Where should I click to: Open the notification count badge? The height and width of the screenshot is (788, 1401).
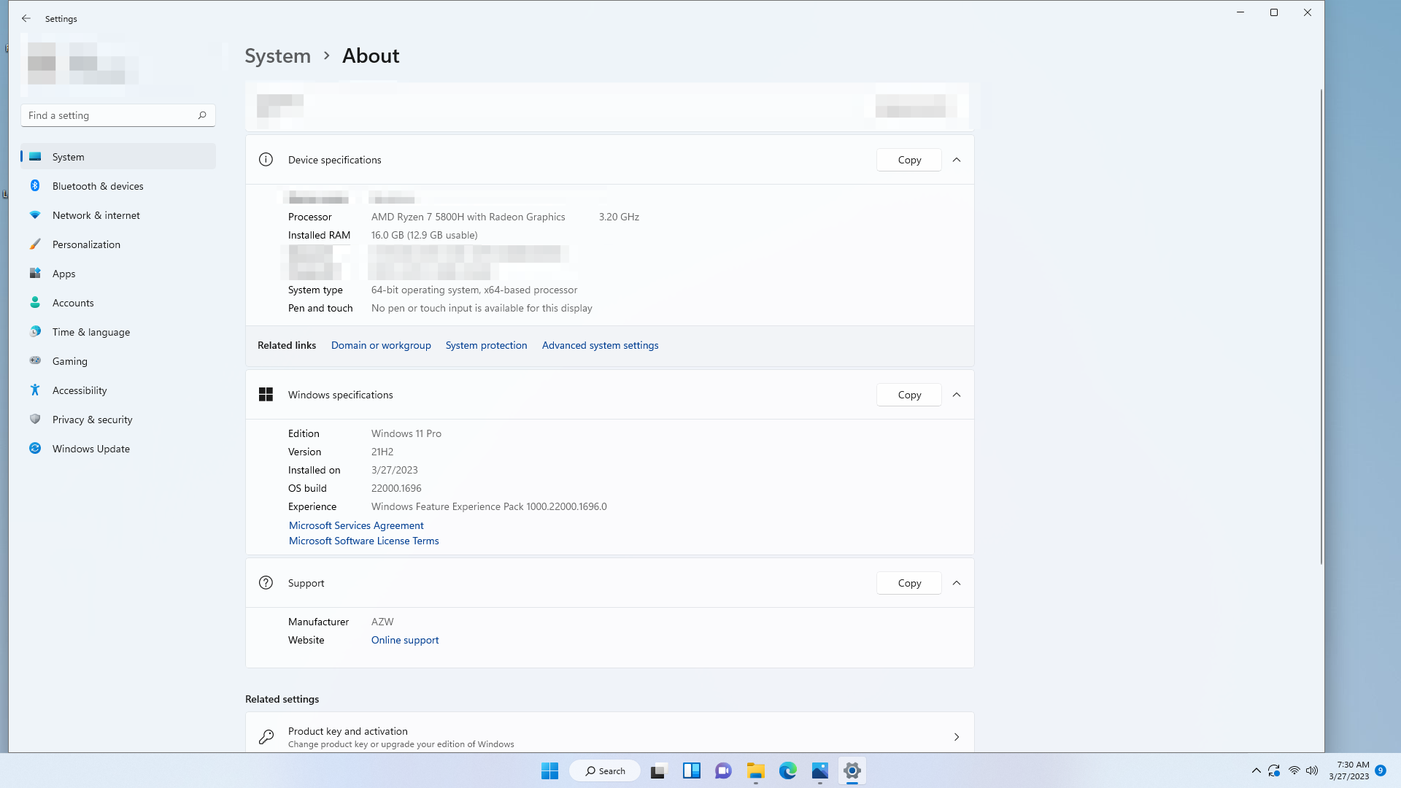(1381, 770)
